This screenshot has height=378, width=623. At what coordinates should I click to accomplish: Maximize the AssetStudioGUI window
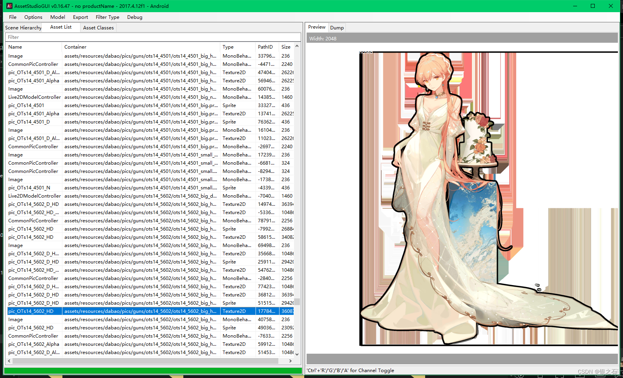click(x=593, y=6)
